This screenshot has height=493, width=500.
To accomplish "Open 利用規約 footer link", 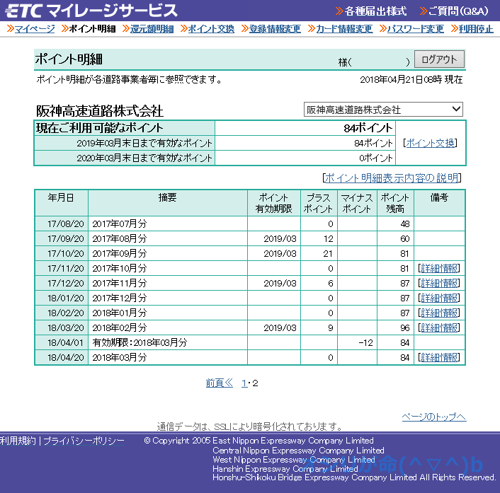I will tap(18, 441).
